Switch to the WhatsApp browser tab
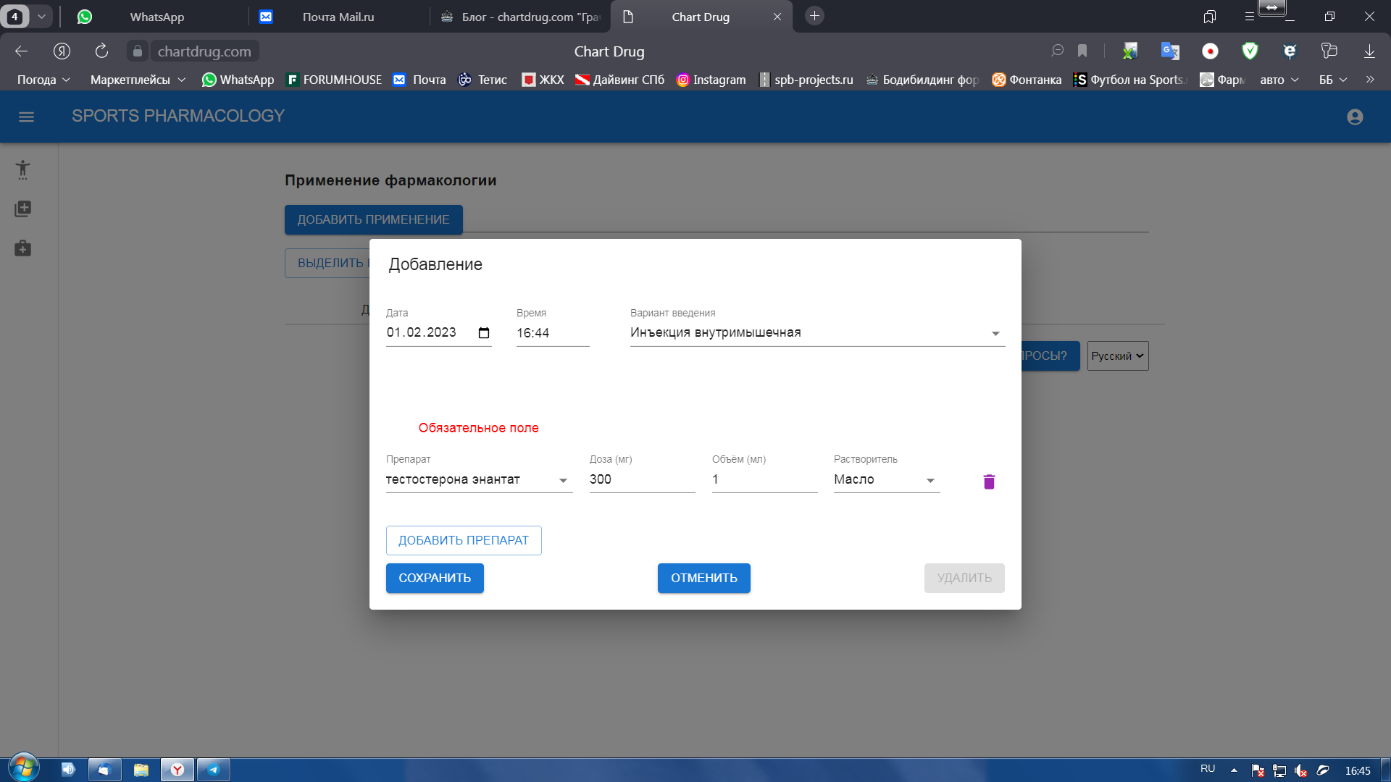 click(x=156, y=17)
